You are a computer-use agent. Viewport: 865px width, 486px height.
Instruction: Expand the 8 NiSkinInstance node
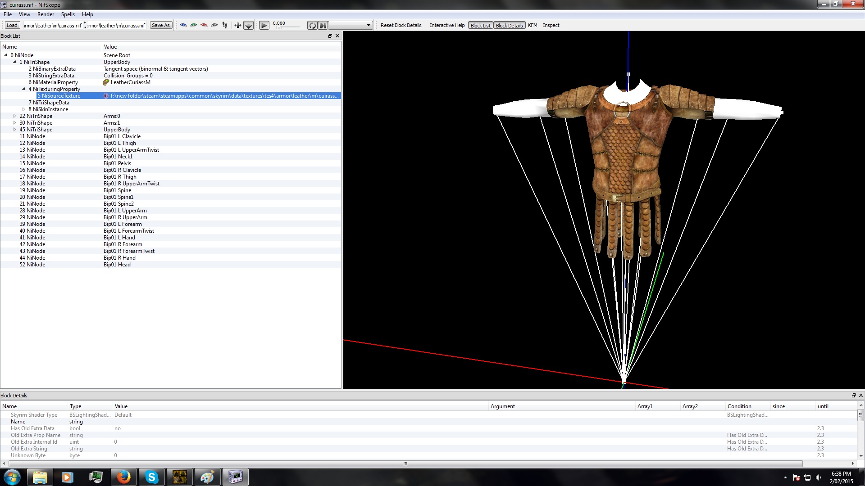[x=23, y=109]
